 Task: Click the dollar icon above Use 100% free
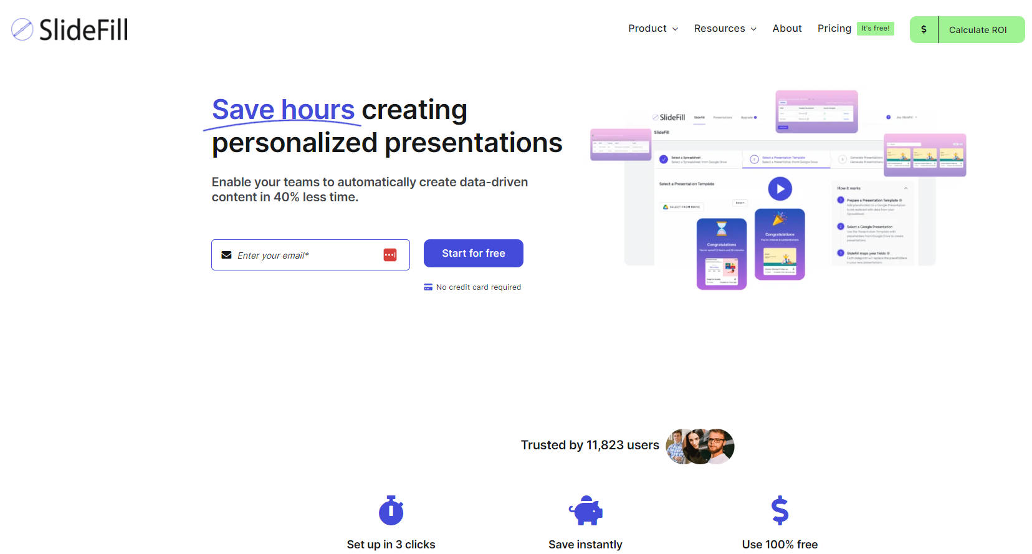click(780, 511)
